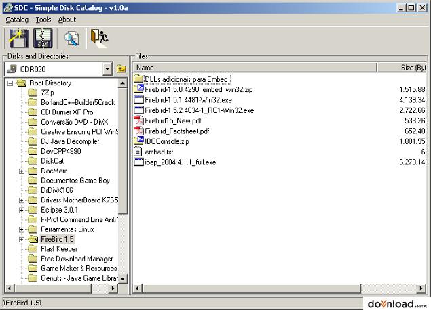The image size is (431, 310).
Task: Expand the Ferramentas Linux node
Action: coord(22,229)
